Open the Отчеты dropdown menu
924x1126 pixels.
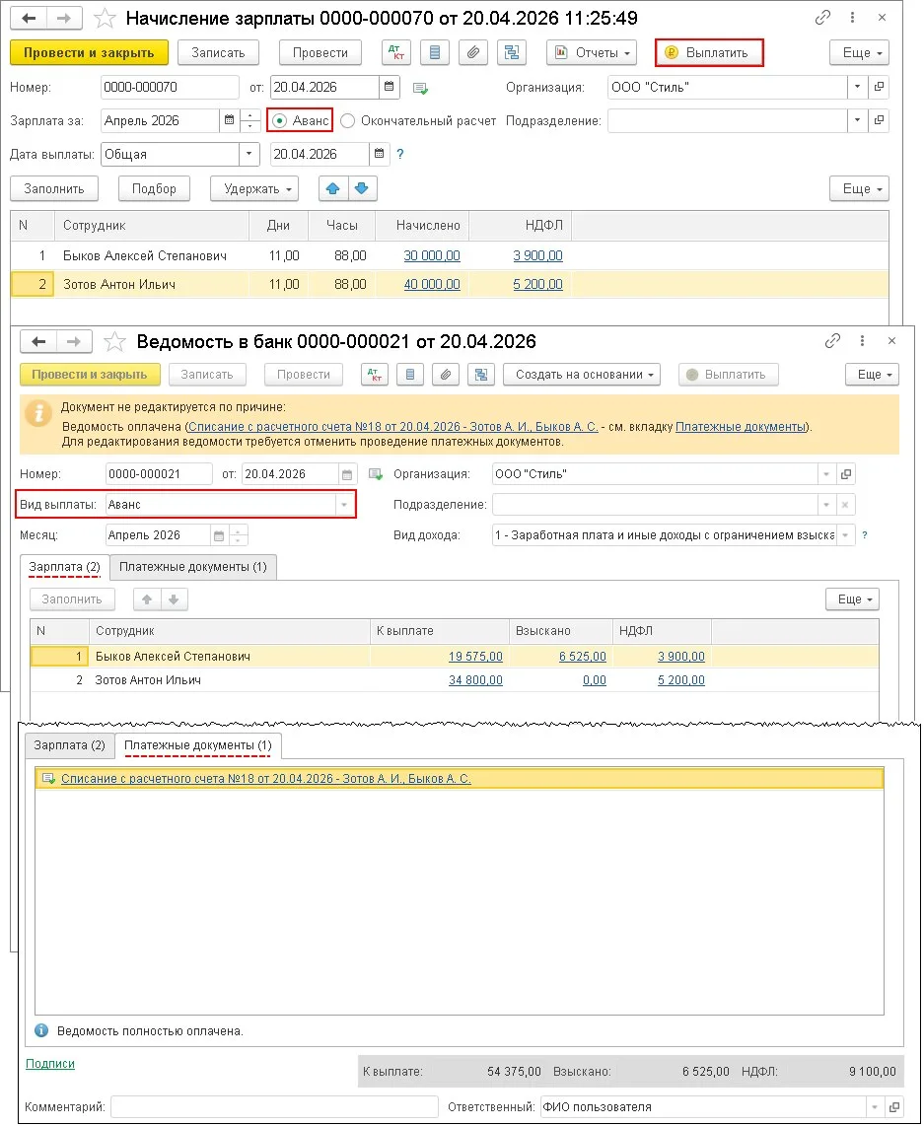592,52
